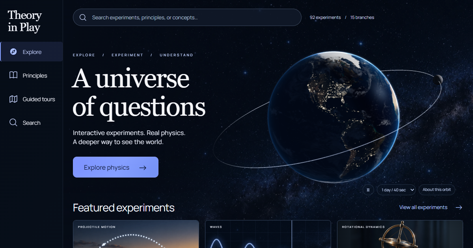The width and height of the screenshot is (473, 248).
Task: Open About this orbit
Action: [x=437, y=190]
